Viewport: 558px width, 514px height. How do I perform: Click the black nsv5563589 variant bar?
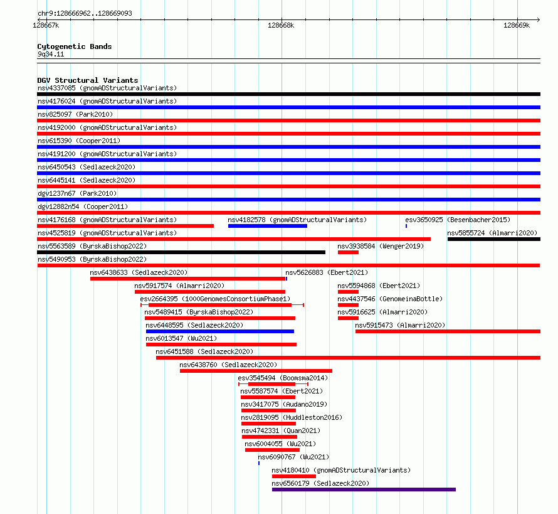point(181,252)
